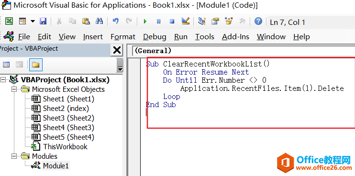Open the Tools menu
355x176 pixels.
click(205, 37)
